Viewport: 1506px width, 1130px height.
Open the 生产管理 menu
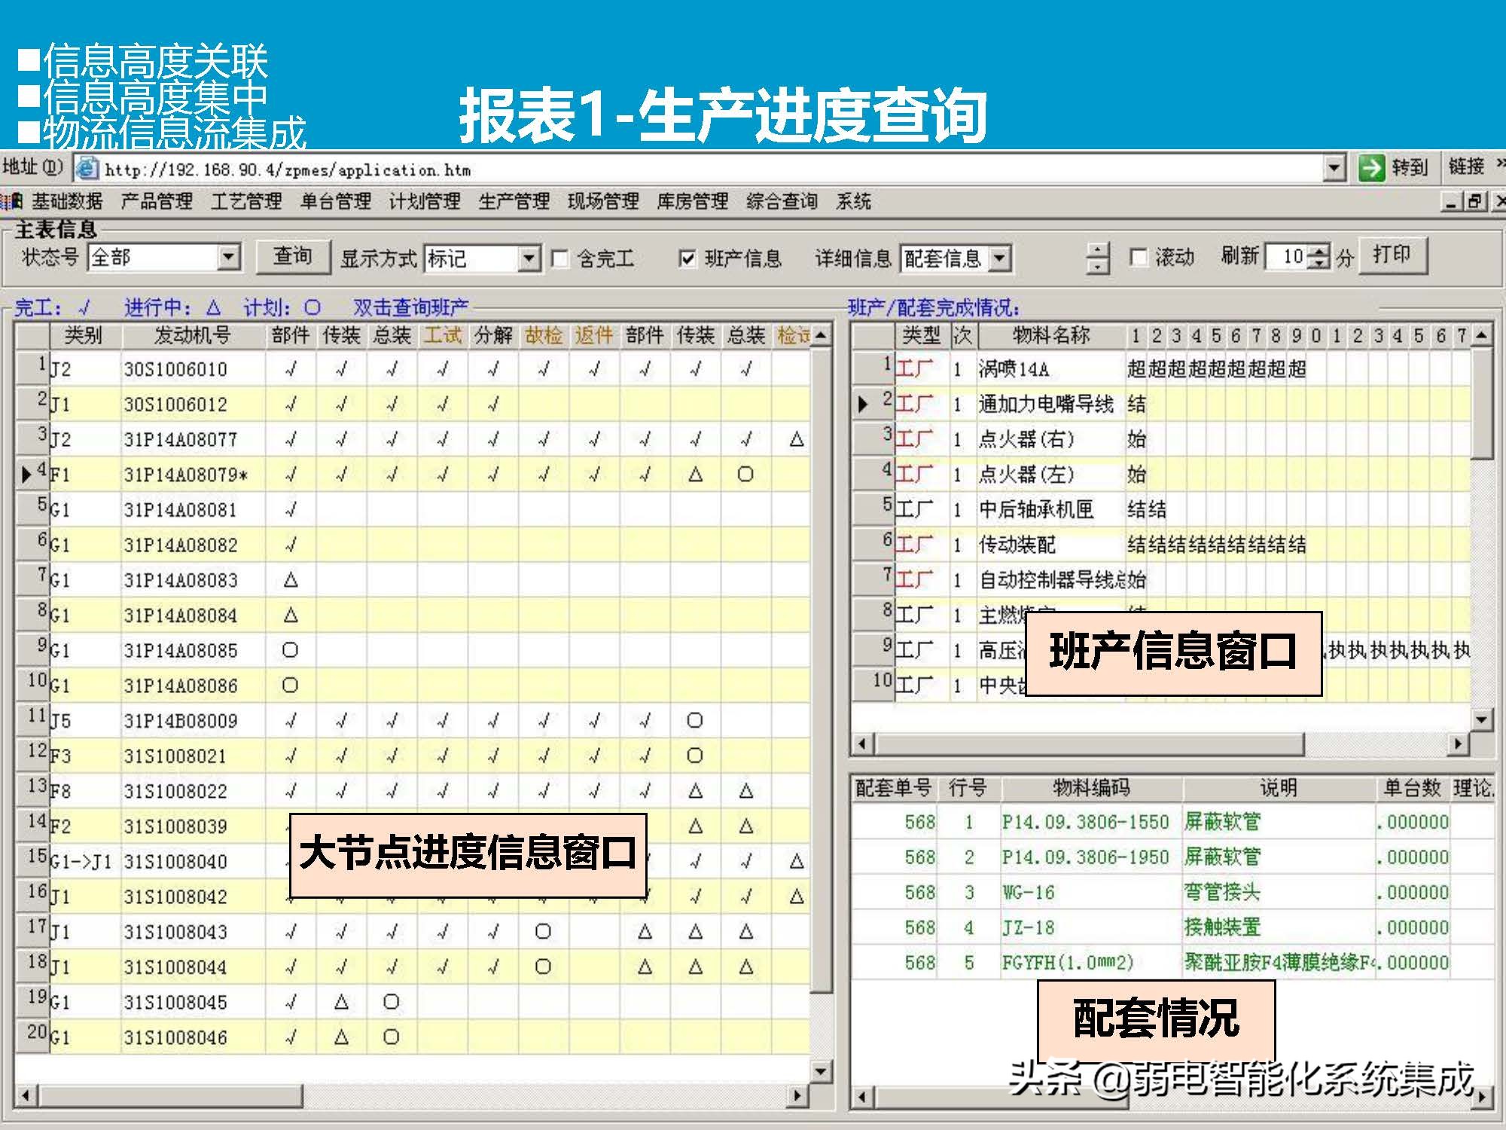coord(514,201)
